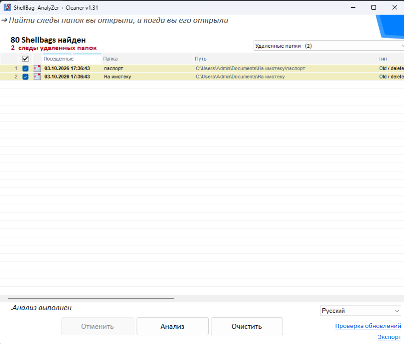Sort by the Папка column header
The image size is (404, 344).
148,59
